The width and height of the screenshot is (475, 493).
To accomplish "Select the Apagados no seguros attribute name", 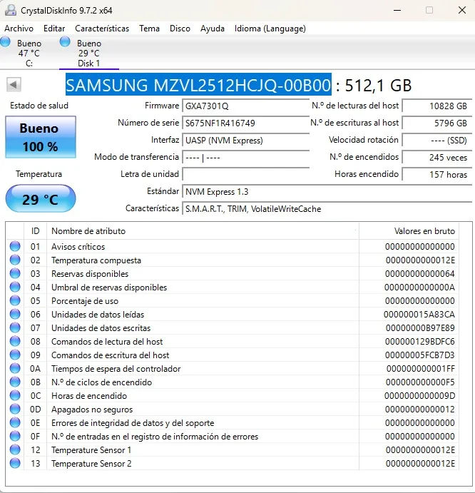I will [x=92, y=410].
